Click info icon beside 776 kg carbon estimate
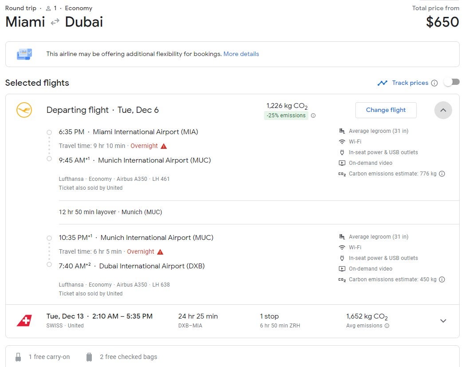Screen dimensions: 465x367 coord(442,174)
